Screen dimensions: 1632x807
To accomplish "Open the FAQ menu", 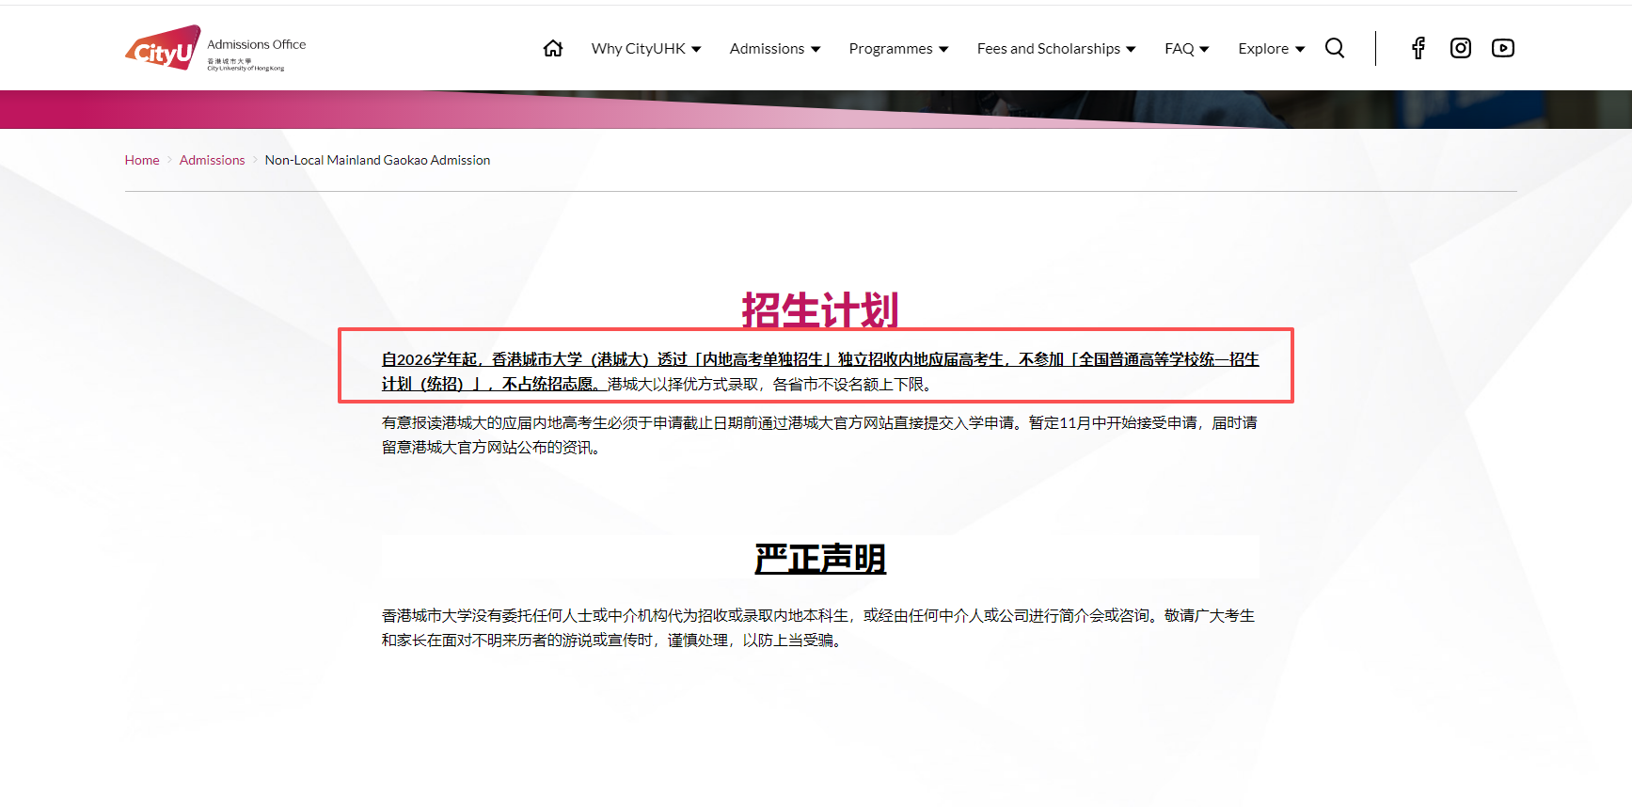I will point(1186,49).
